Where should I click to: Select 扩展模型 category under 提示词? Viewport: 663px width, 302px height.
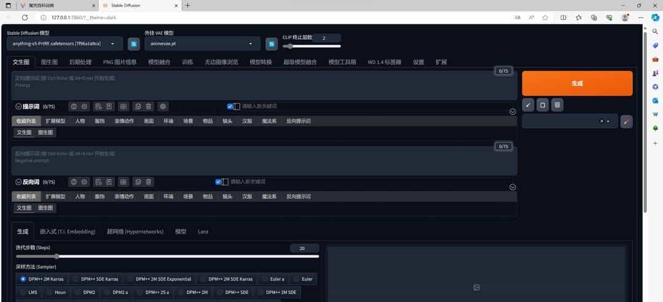coord(55,121)
